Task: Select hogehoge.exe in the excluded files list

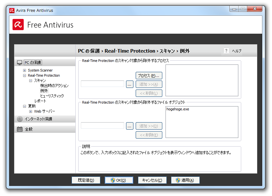Action: point(178,109)
